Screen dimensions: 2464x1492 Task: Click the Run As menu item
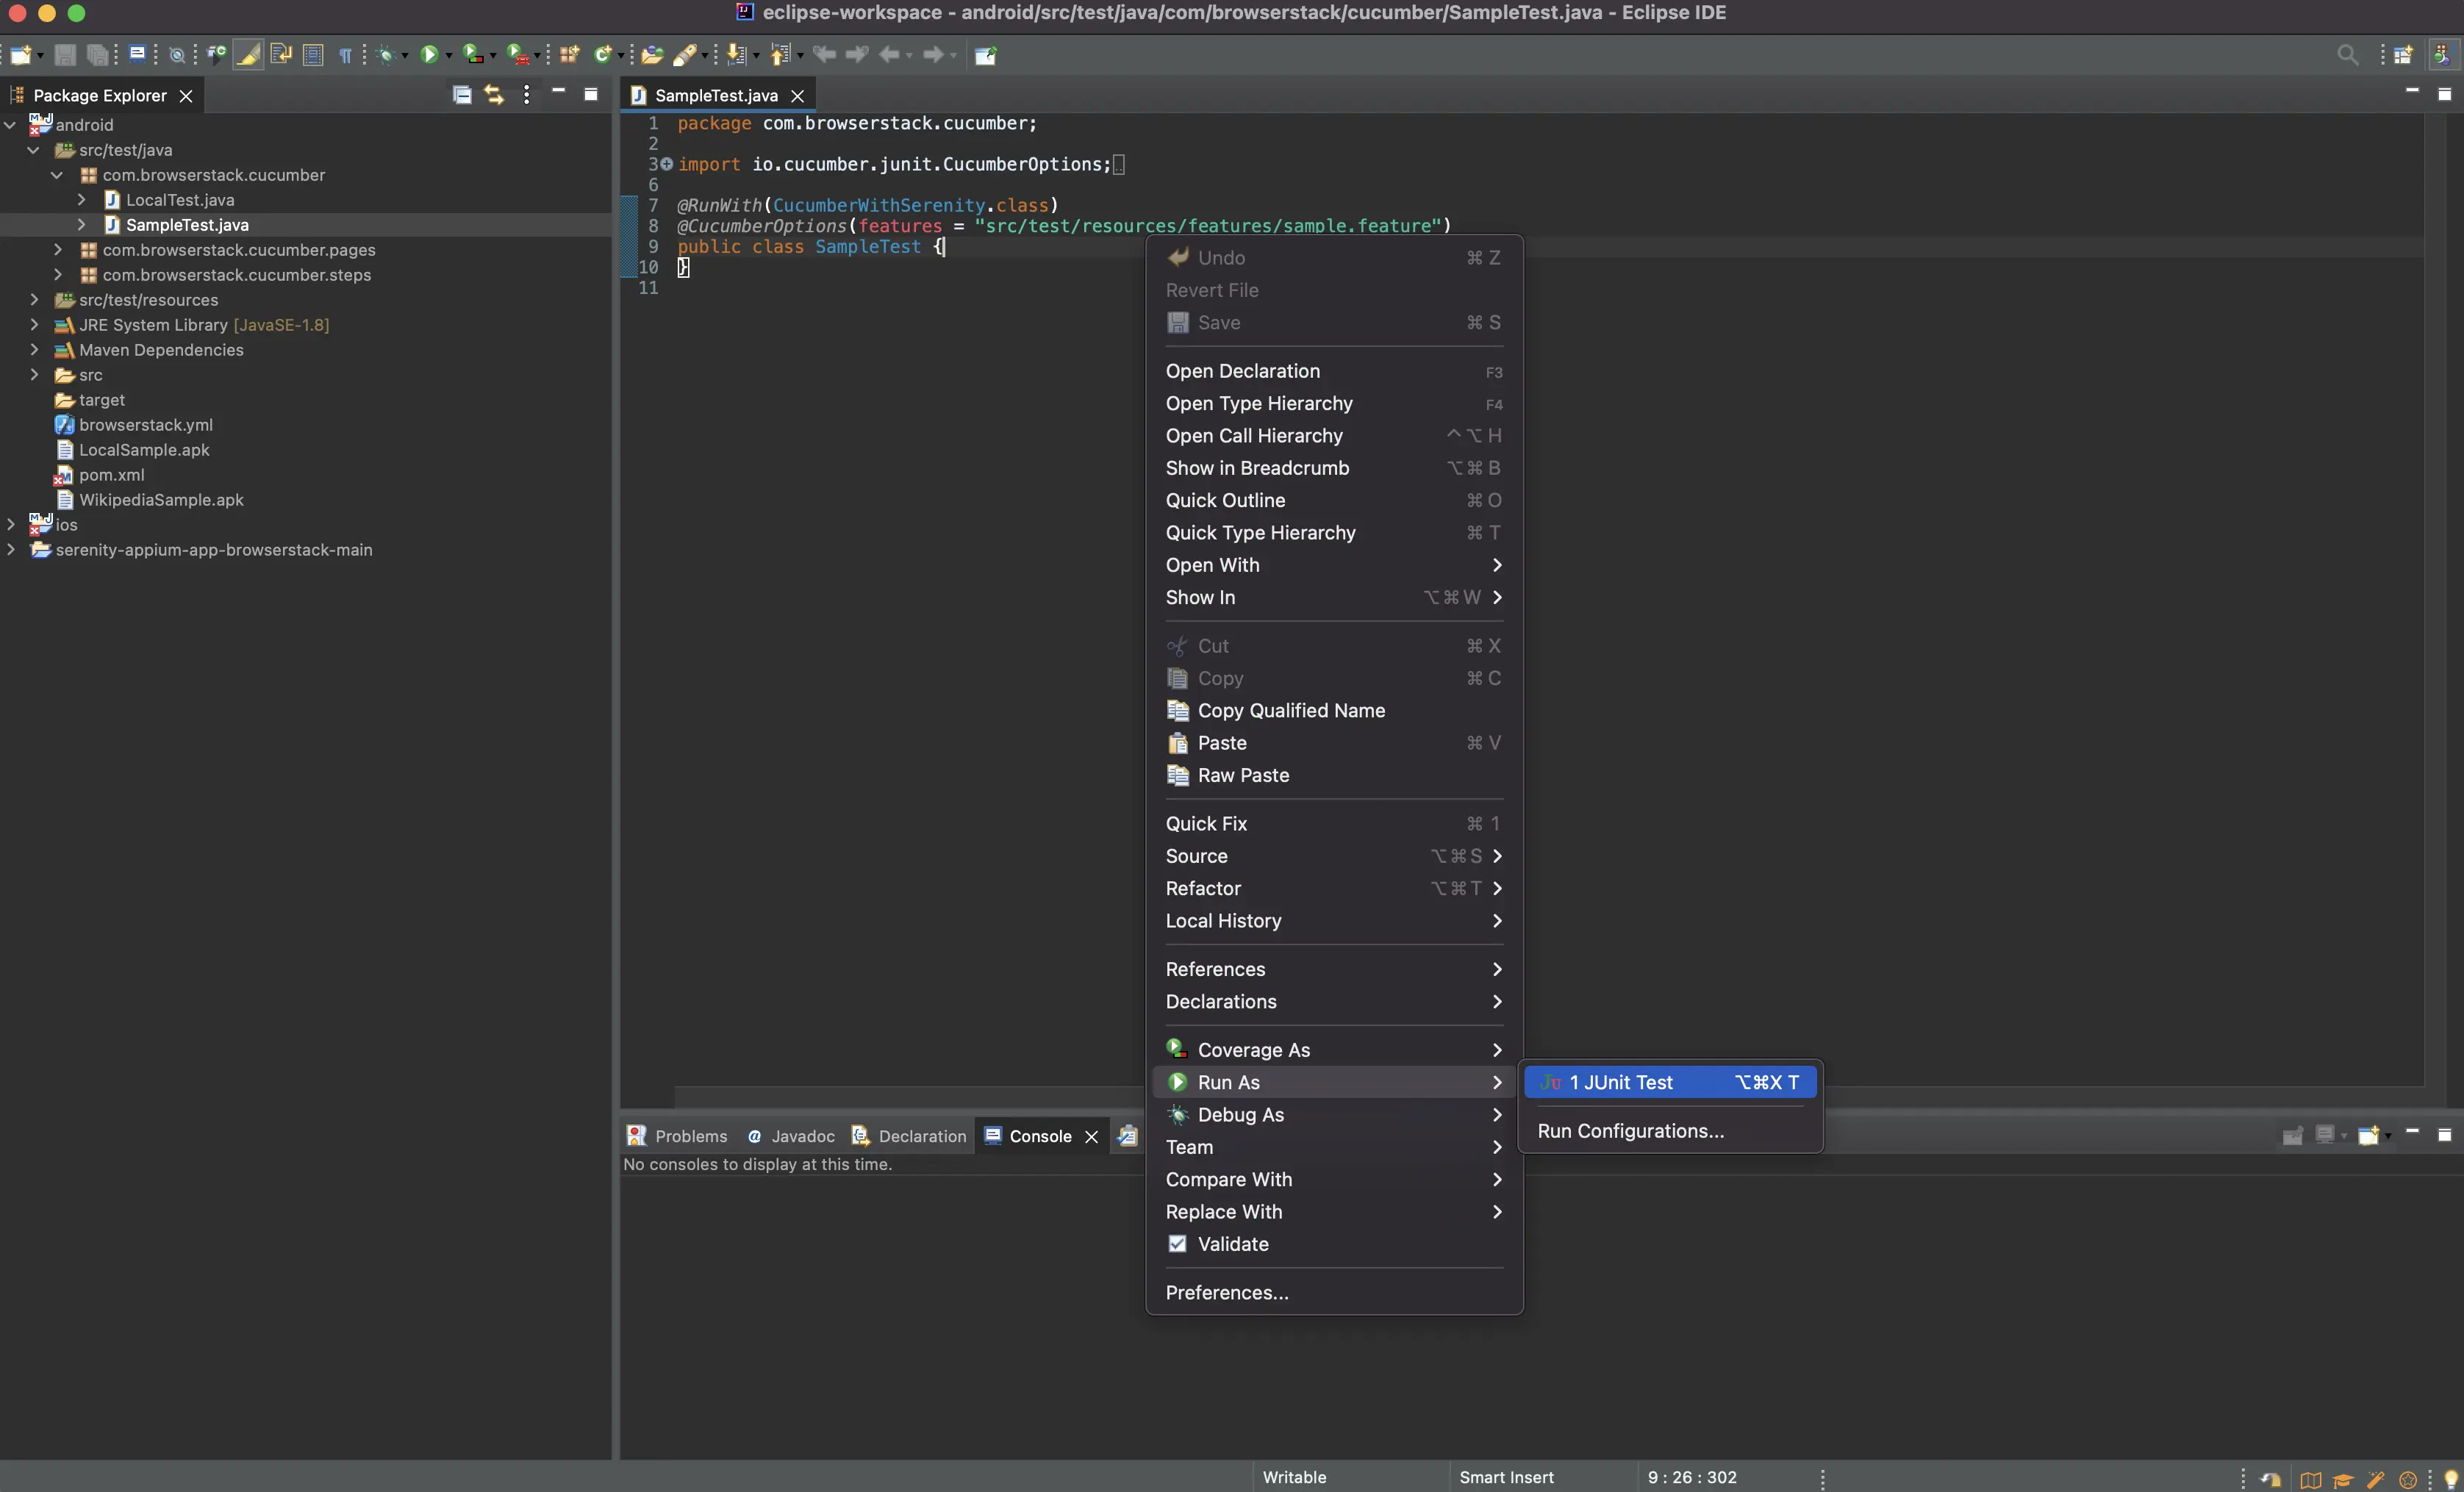pos(1329,1082)
